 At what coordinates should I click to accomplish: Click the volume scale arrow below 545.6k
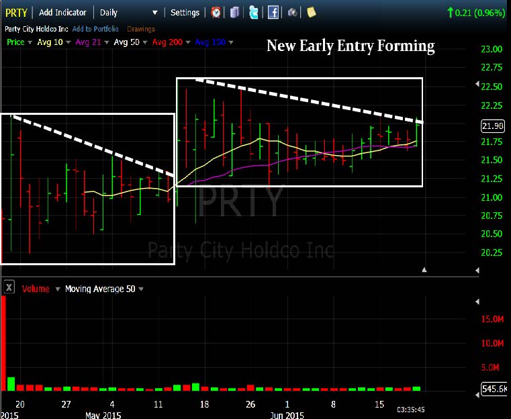(477, 395)
